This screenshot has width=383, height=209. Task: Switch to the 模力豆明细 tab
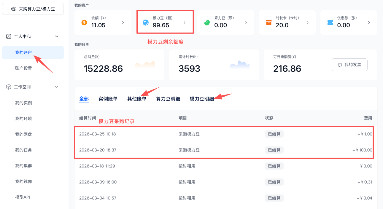[x=202, y=99]
